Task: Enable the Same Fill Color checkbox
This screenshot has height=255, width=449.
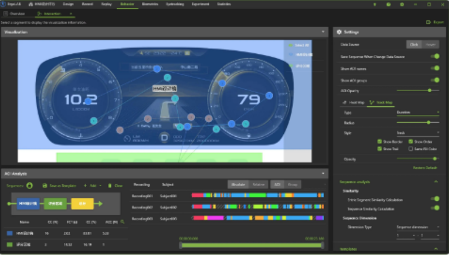Action: [x=411, y=148]
